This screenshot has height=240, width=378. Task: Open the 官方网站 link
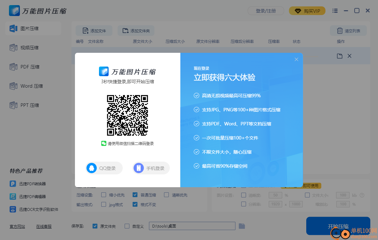coord(17,227)
